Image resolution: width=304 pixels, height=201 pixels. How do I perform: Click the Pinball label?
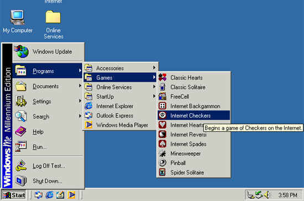(x=178, y=163)
